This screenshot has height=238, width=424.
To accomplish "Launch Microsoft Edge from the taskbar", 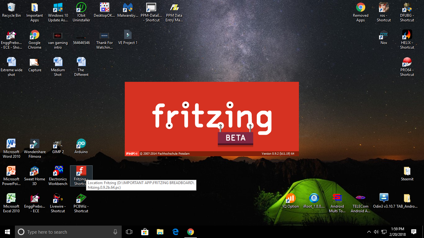I will pos(175,232).
